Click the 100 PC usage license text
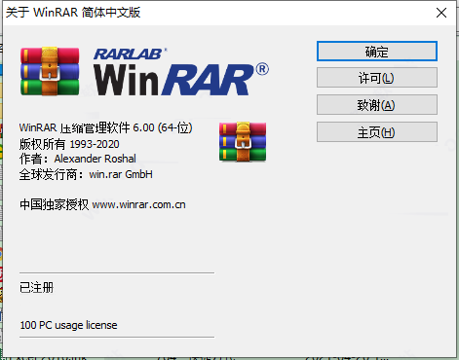The width and height of the screenshot is (459, 360). coord(68,325)
